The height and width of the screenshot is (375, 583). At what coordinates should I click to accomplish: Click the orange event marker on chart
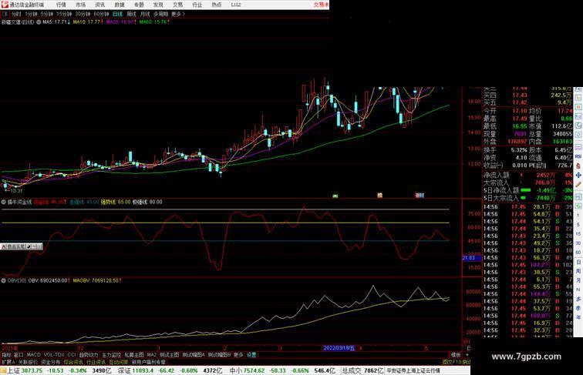[379, 196]
